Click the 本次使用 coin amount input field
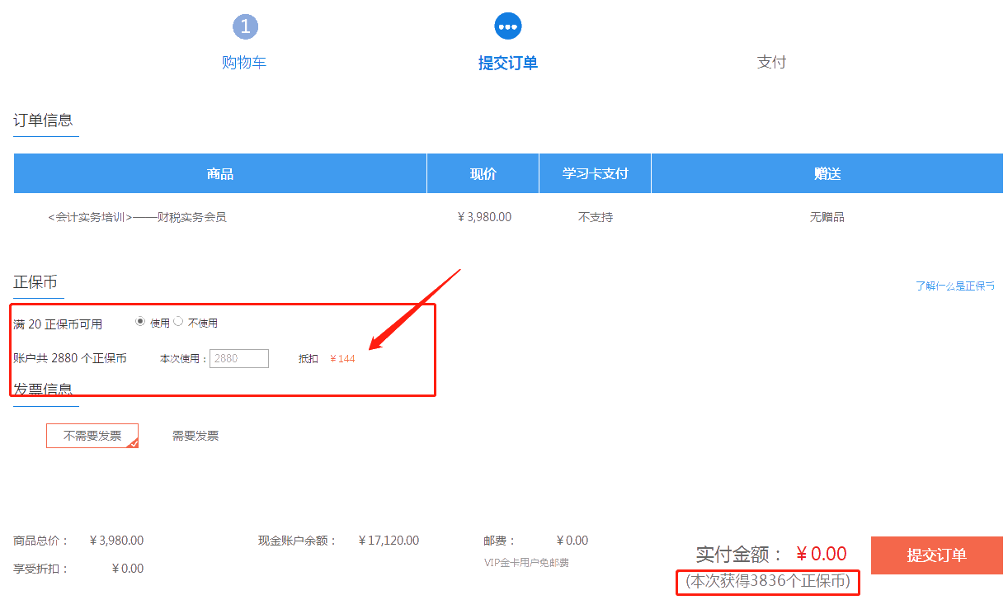The height and width of the screenshot is (600, 1008). (x=238, y=359)
